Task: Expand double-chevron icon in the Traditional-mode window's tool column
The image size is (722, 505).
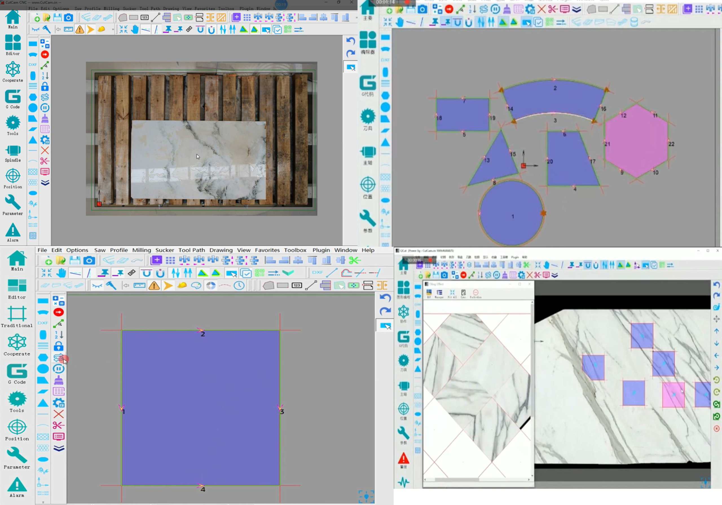Action: [59, 448]
